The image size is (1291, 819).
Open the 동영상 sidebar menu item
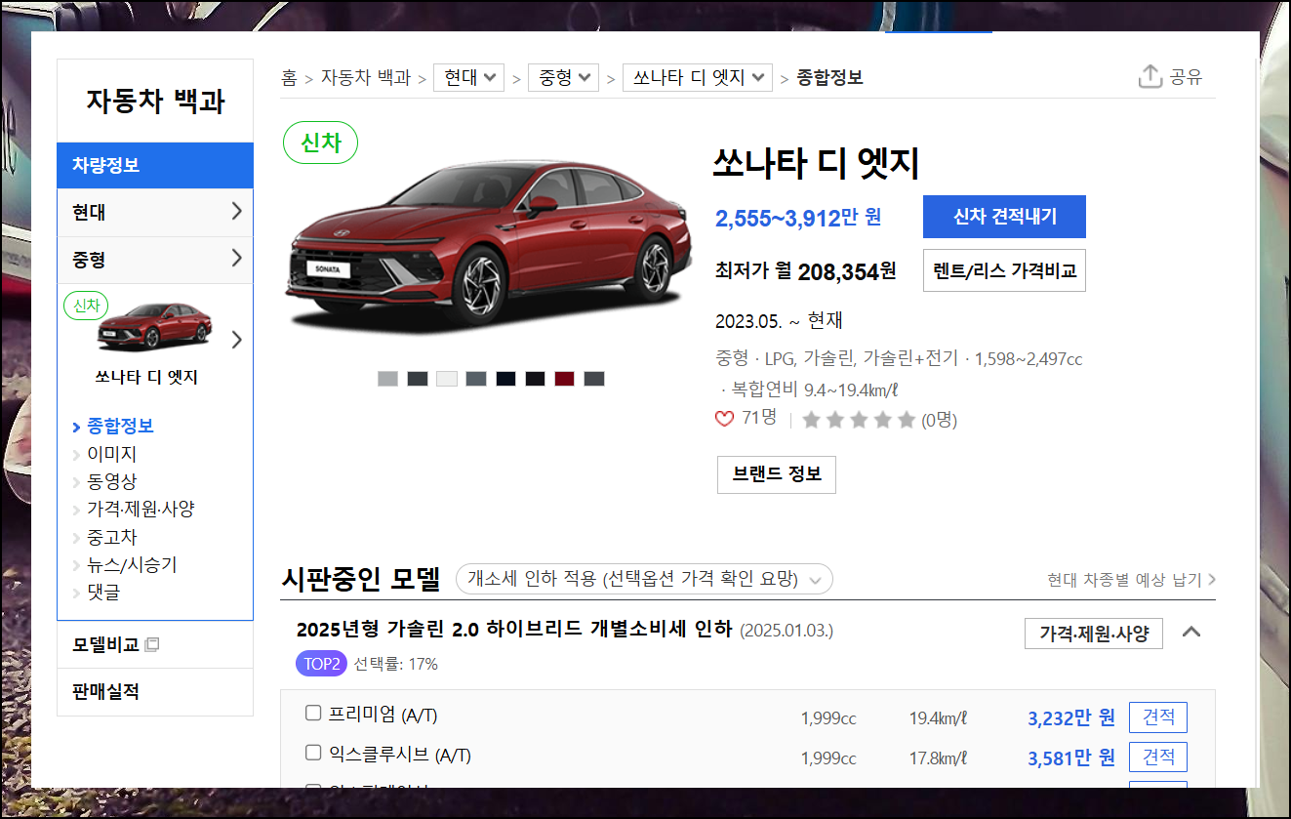(x=111, y=481)
